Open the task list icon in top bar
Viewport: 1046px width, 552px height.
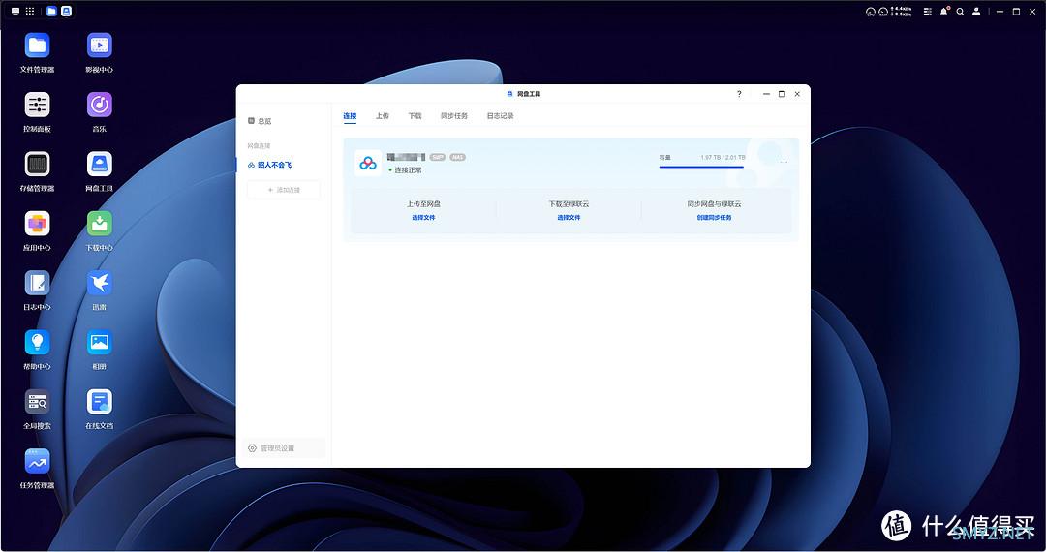927,12
